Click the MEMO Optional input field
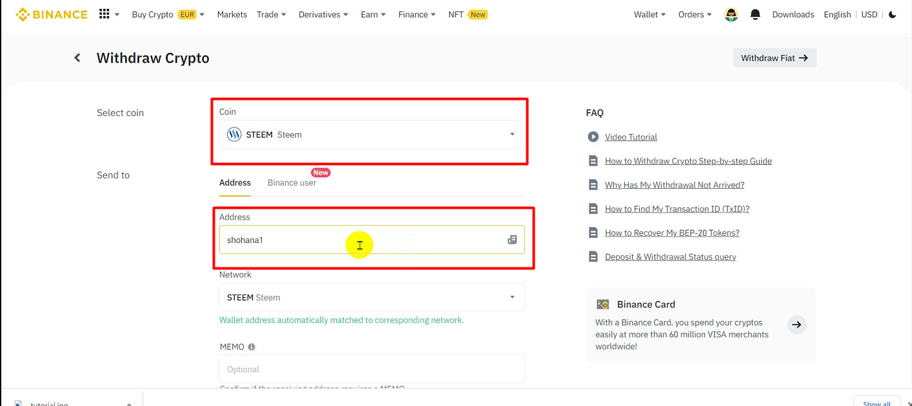The image size is (912, 406). [x=372, y=369]
